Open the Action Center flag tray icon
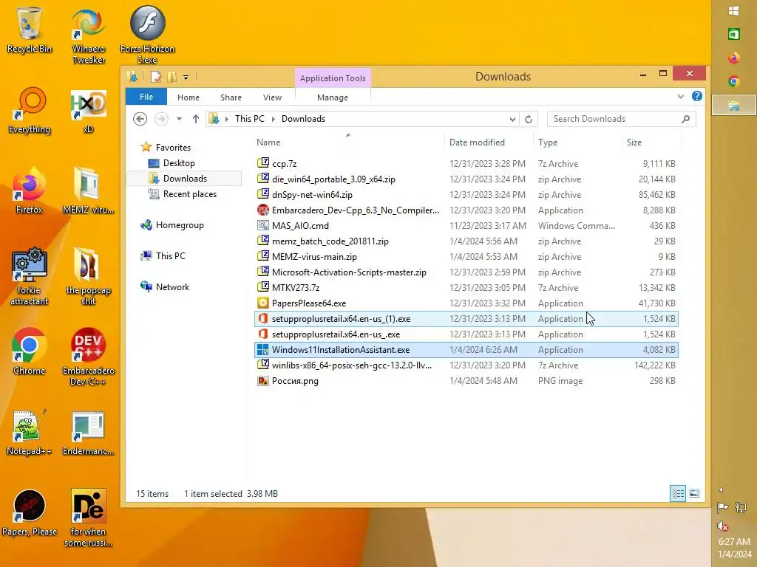The width and height of the screenshot is (757, 567). click(x=722, y=507)
